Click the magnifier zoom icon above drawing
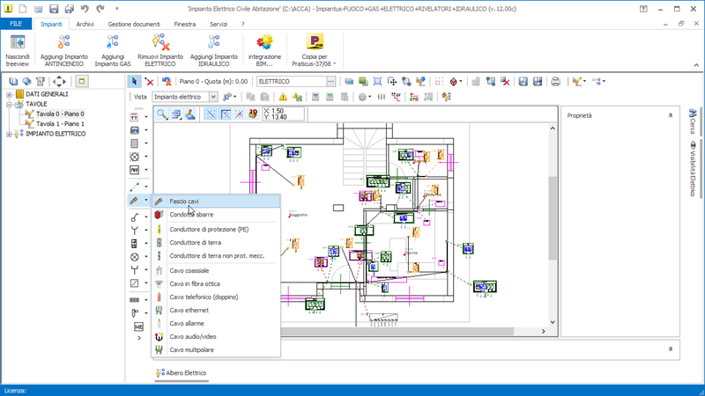Viewport: 705px width, 396px height. point(162,114)
